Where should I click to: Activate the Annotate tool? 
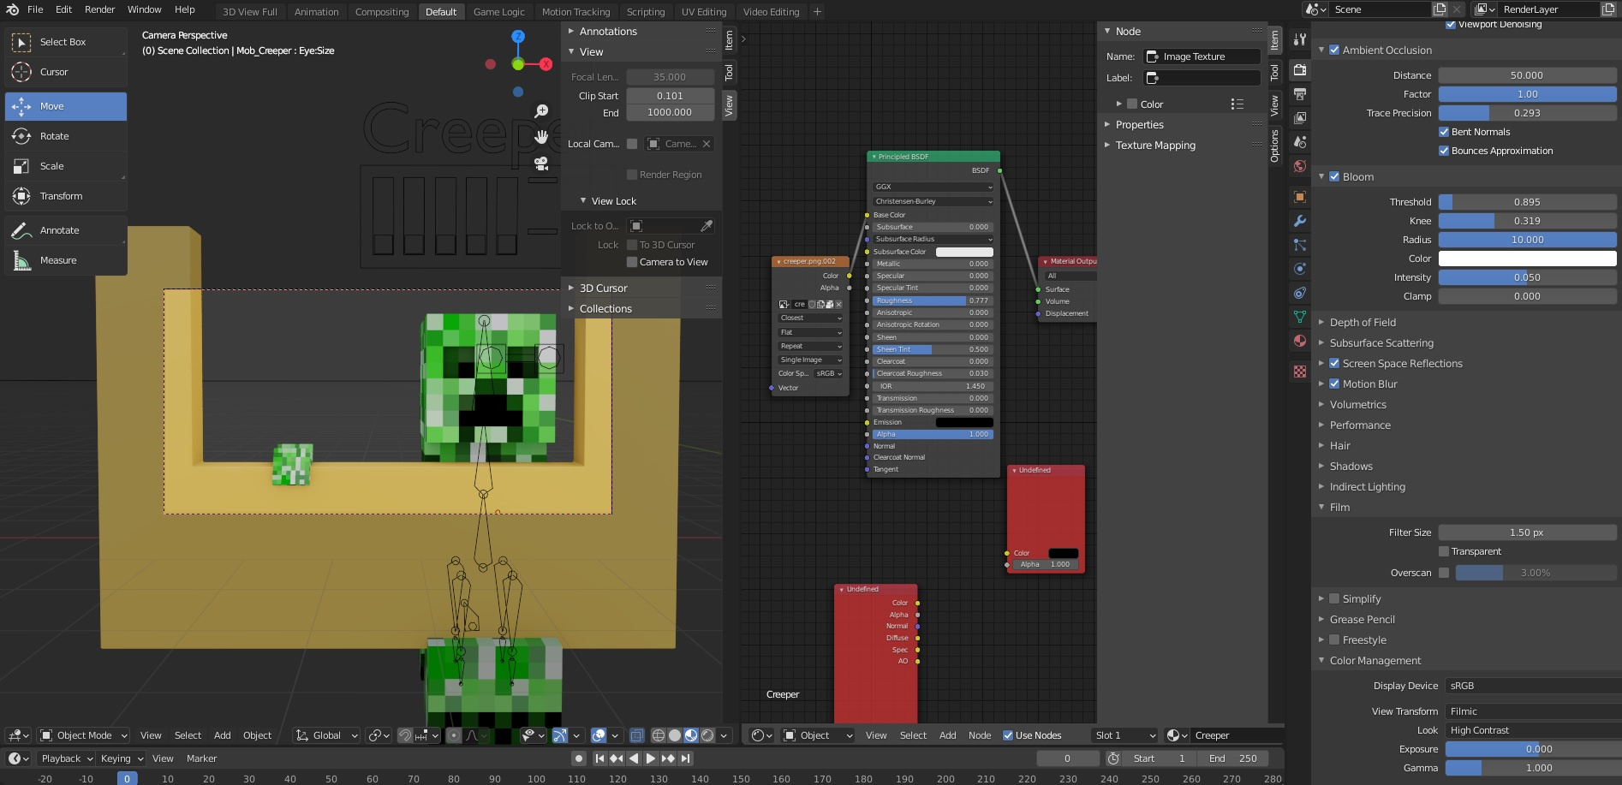65,230
